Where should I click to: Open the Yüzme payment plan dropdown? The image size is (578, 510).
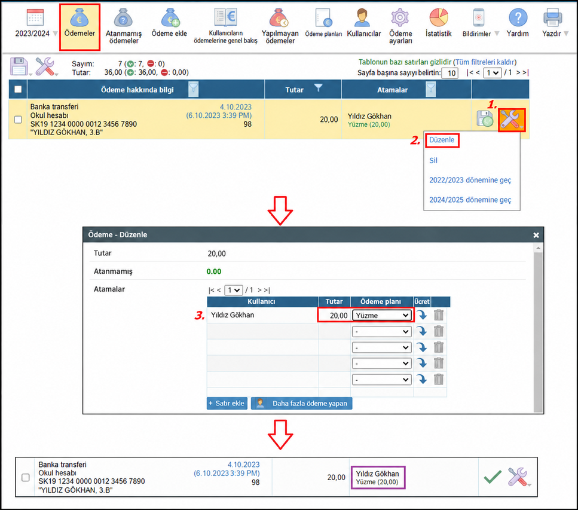pos(381,315)
